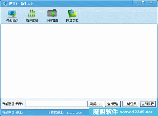The height and width of the screenshot is (116, 158).
Task: Minimize the 迅雷7小助手 window
Action: 136,3
